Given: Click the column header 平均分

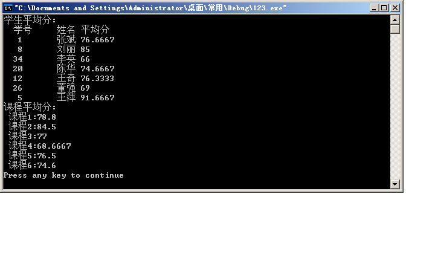Looking at the screenshot, I should [95, 30].
